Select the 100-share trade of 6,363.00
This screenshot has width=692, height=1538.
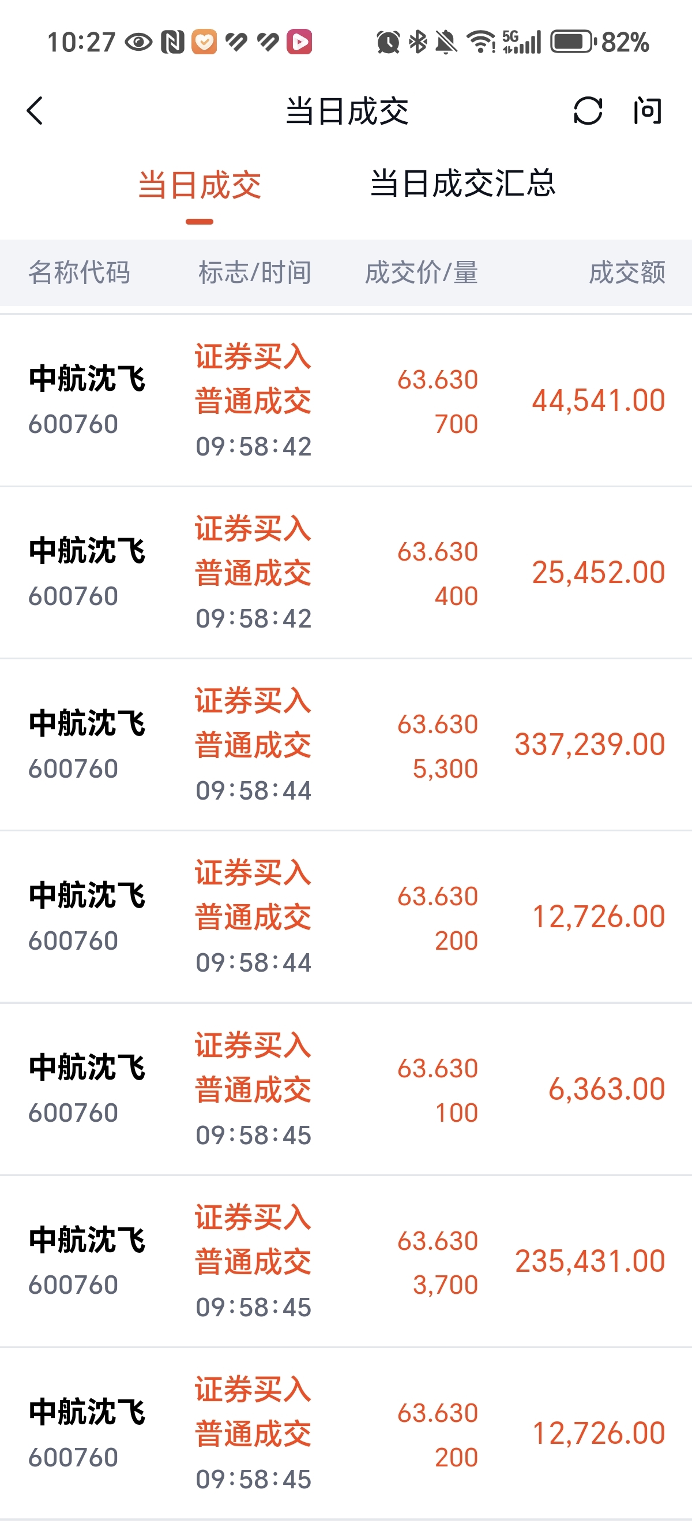[x=346, y=1089]
